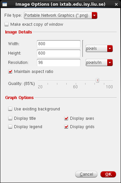Open the pixels unit dropdown
Screen dimensions: 121x183
pos(99,49)
